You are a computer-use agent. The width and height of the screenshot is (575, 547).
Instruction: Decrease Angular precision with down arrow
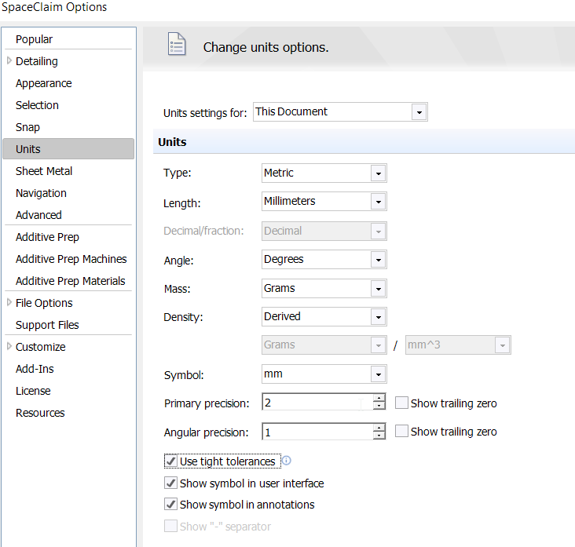pos(379,436)
